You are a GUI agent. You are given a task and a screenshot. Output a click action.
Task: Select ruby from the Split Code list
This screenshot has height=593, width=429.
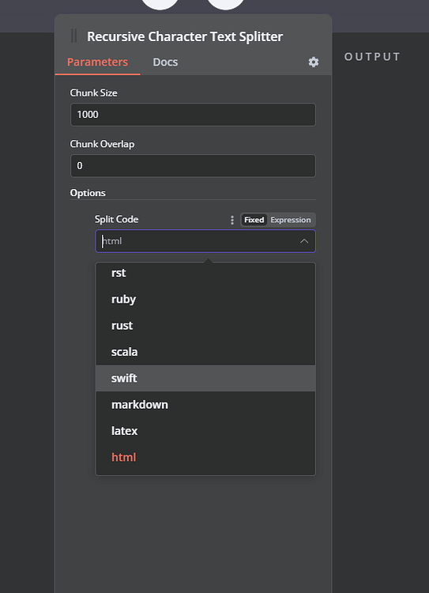pos(205,299)
